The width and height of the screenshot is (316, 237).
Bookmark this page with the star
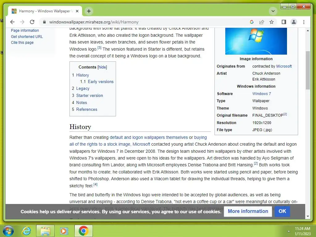tap(272, 22)
